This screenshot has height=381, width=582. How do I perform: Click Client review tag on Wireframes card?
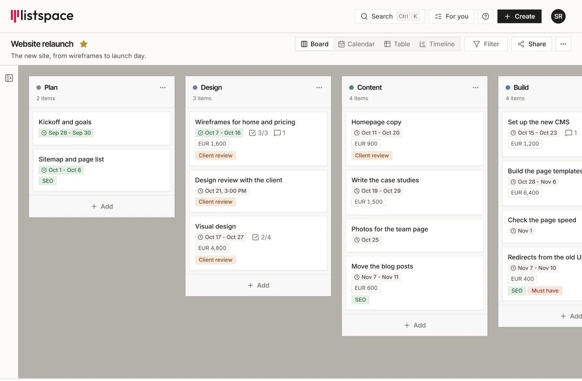coord(215,155)
